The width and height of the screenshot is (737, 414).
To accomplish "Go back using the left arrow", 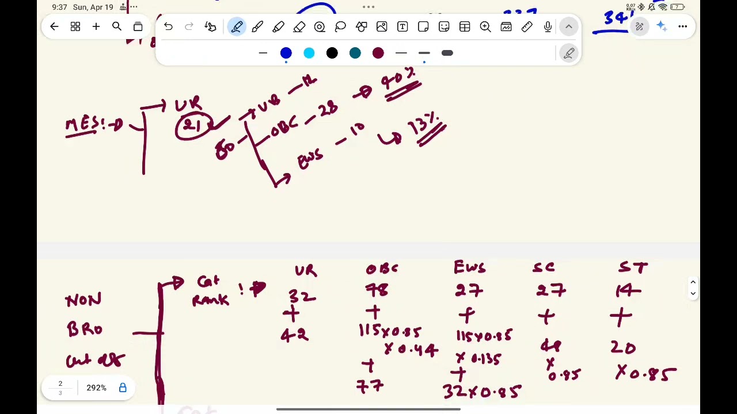I will point(54,26).
